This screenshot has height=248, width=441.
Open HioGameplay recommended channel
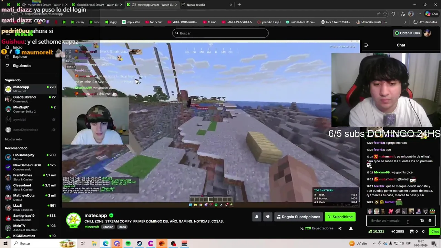pos(30,157)
